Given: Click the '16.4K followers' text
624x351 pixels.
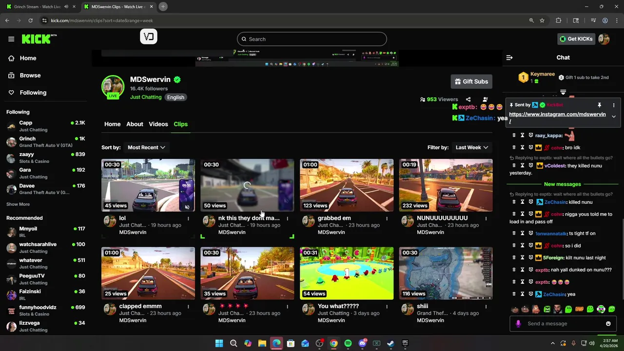Looking at the screenshot, I should (x=149, y=89).
